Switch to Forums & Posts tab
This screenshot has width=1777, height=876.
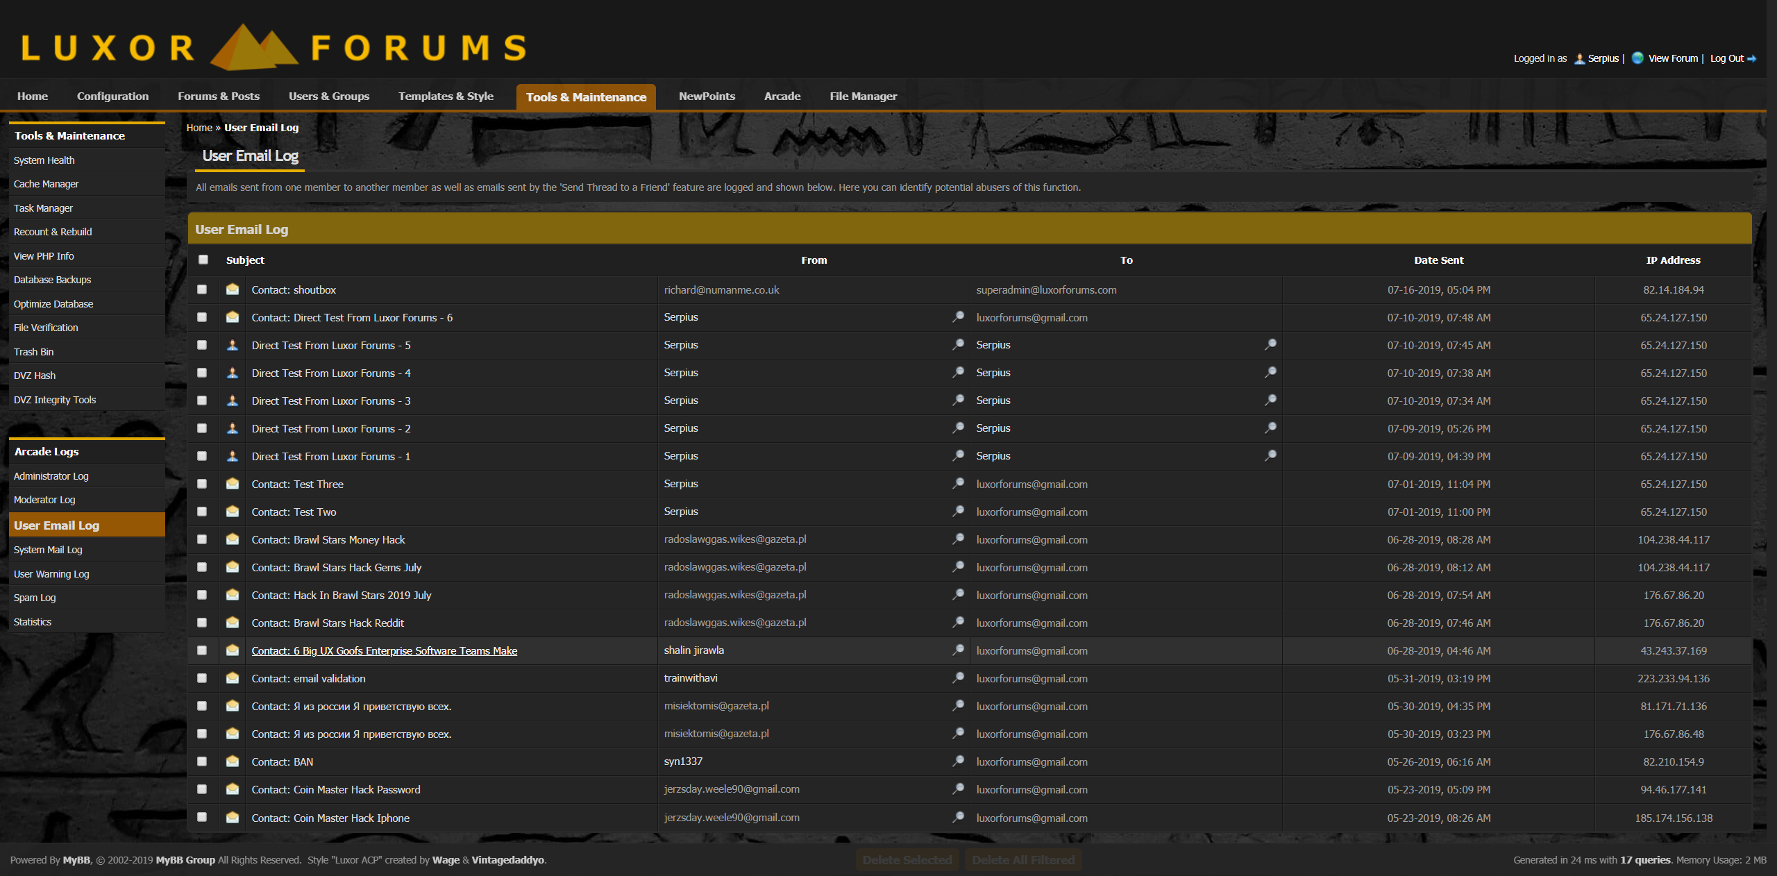219,96
